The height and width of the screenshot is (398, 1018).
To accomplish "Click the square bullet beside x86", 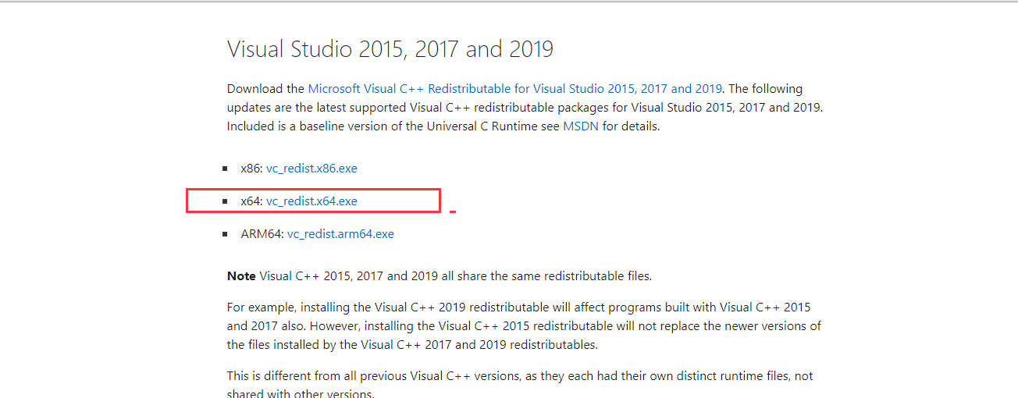I will (x=225, y=169).
